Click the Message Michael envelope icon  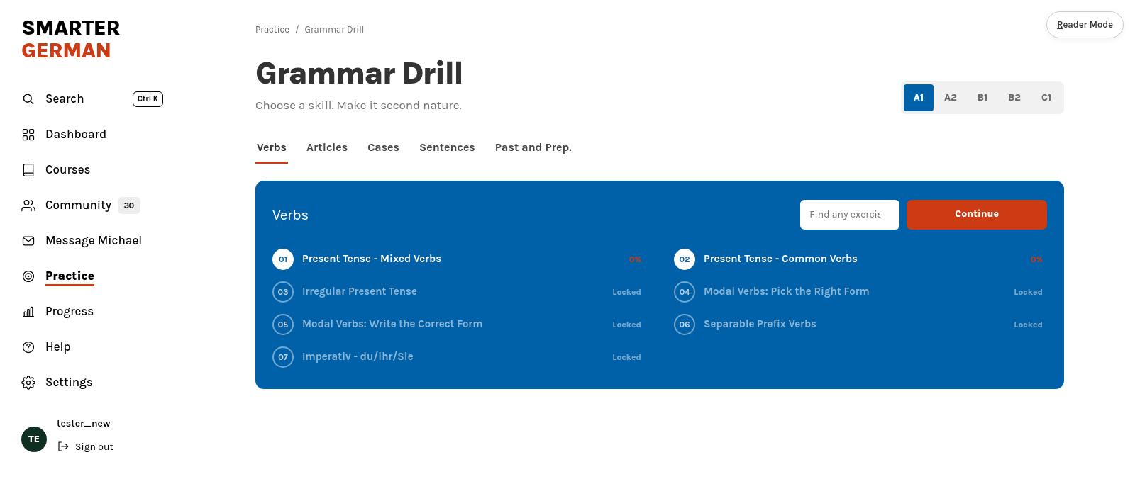(28, 241)
